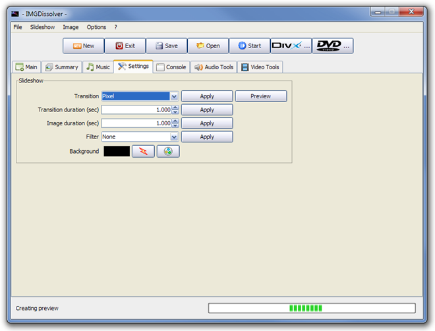Image resolution: width=435 pixels, height=331 pixels.
Task: Decrease Image duration with down arrow
Action: click(175, 125)
